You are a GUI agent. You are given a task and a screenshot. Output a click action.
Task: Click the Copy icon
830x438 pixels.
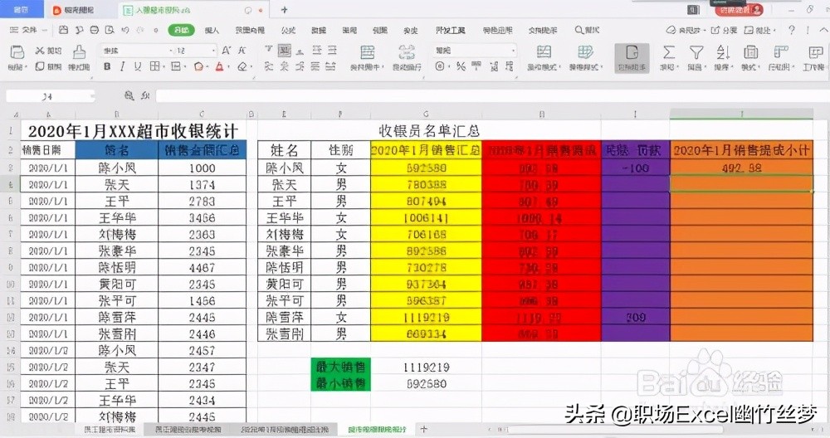coord(40,66)
